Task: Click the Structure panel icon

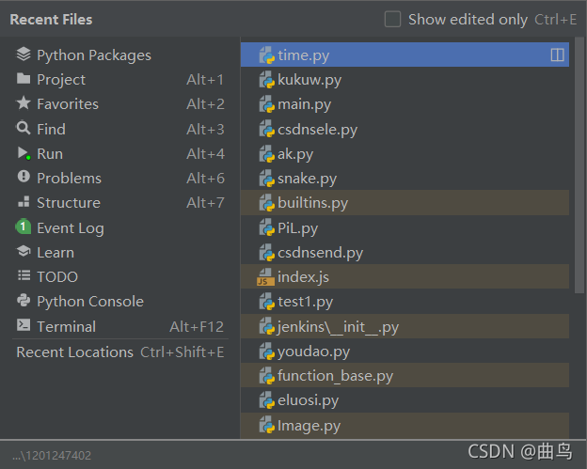Action: click(24, 202)
